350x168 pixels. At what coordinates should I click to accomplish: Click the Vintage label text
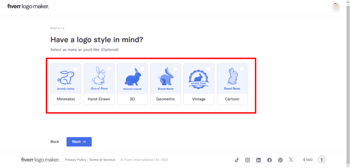pos(199,99)
